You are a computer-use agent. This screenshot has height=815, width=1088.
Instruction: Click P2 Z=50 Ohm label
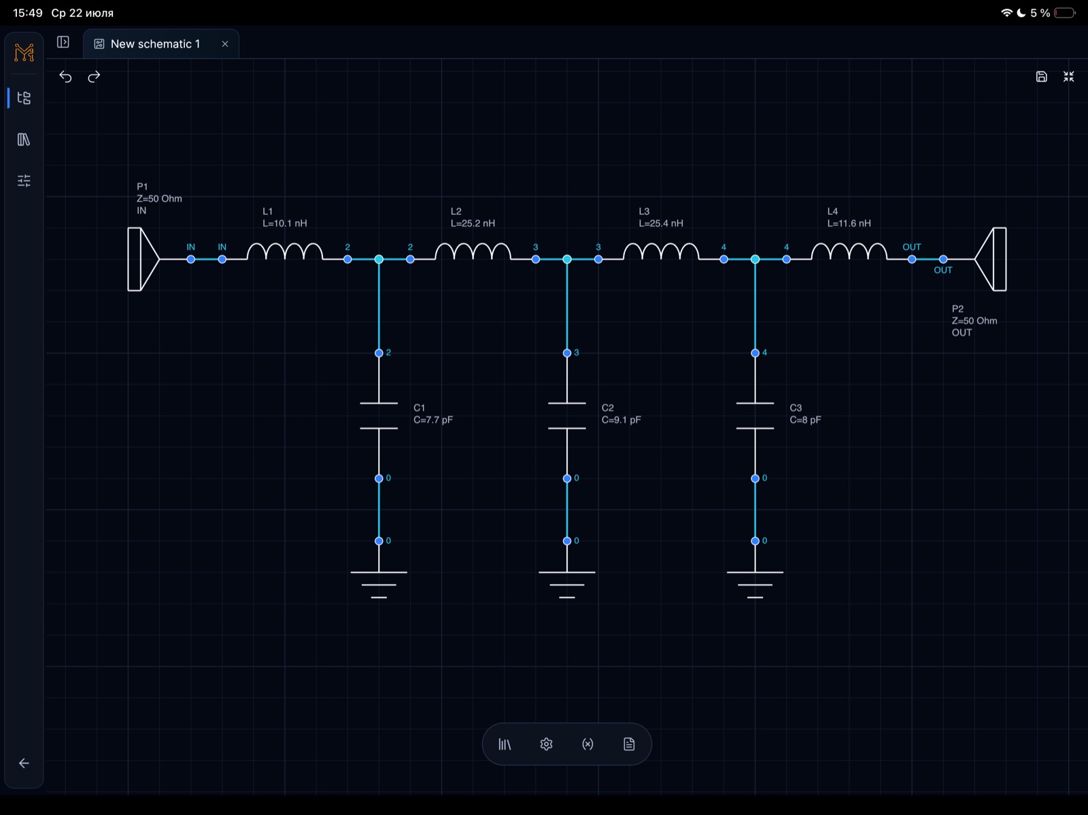pos(974,321)
